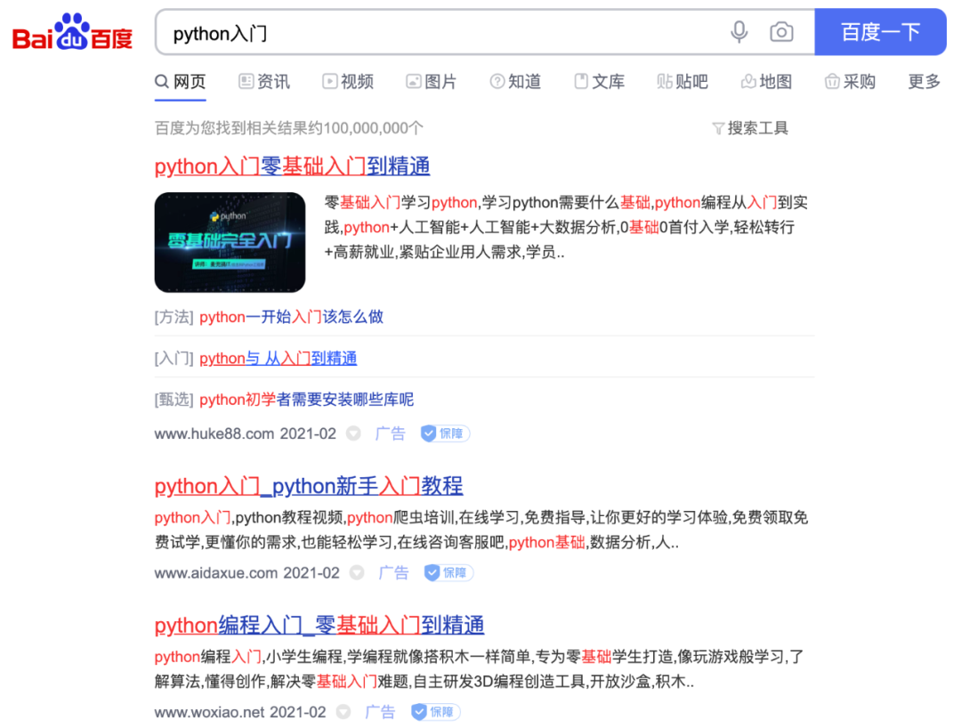The width and height of the screenshot is (961, 728).
Task: Switch to the 资讯 tab
Action: pos(264,82)
